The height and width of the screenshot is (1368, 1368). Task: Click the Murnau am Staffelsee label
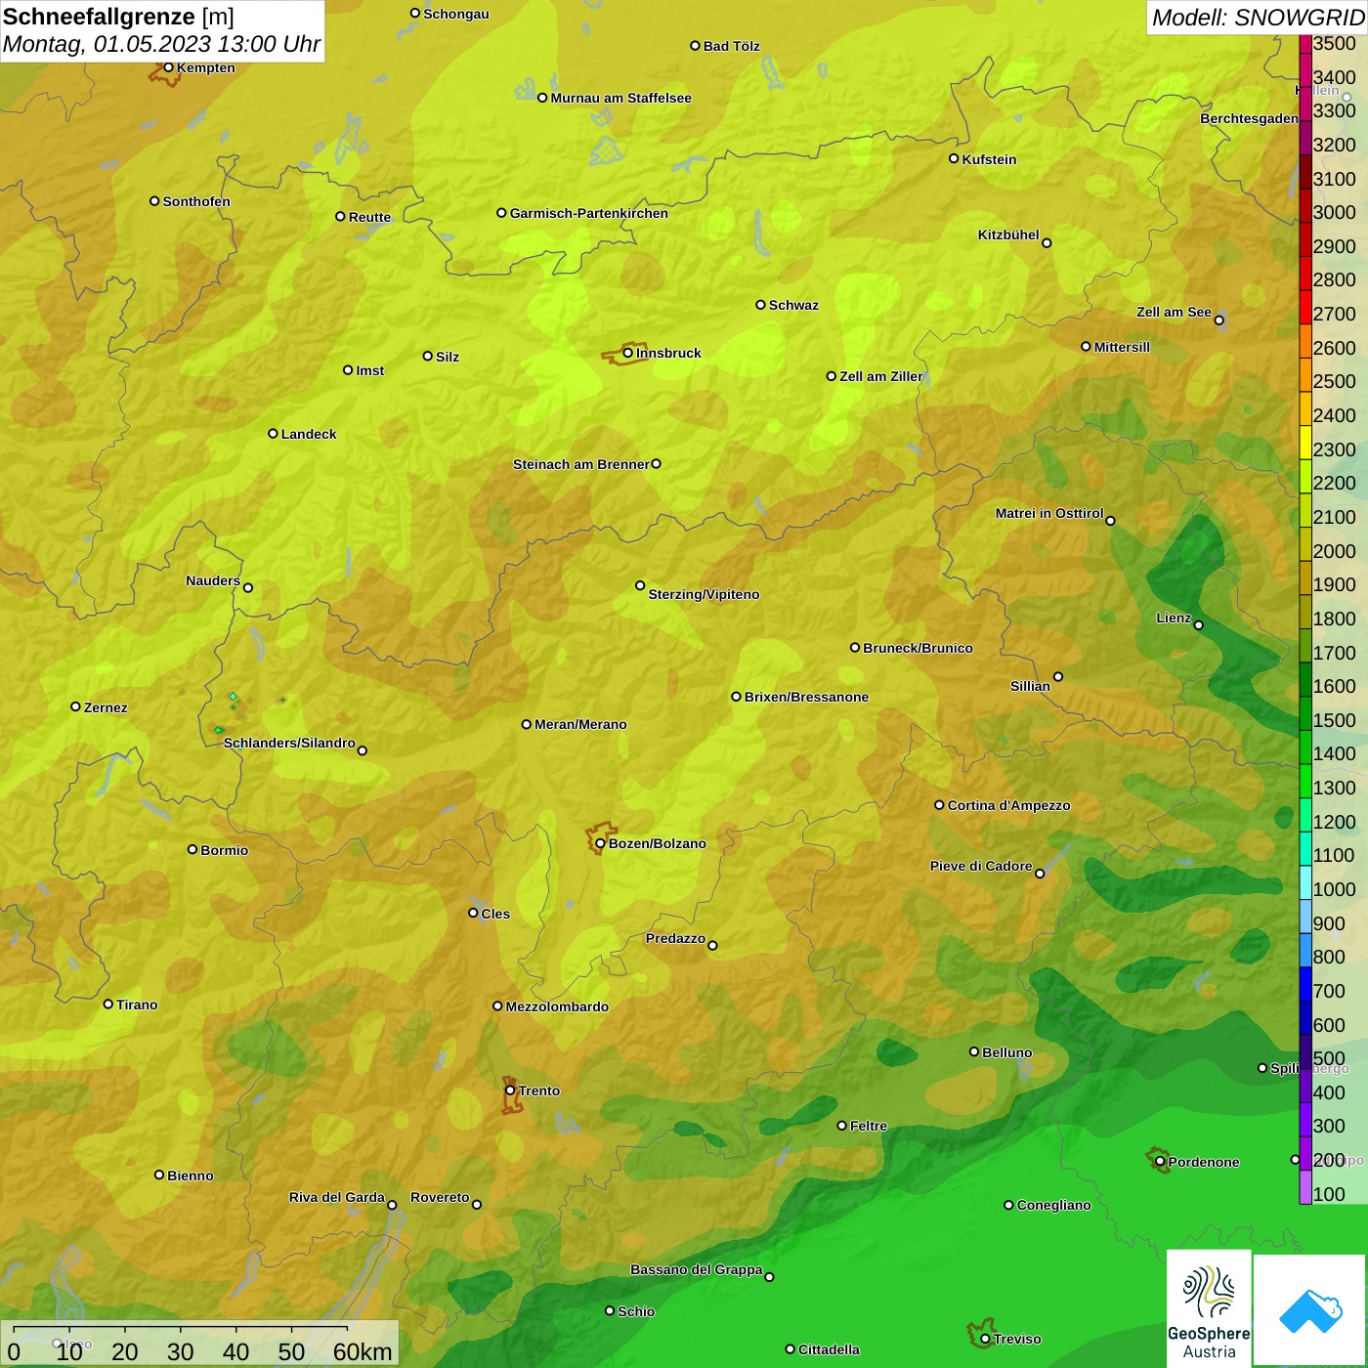point(620,98)
